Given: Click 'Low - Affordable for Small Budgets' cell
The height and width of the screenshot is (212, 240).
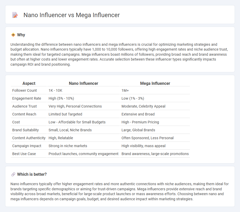Looking at the screenshot, I should (77, 122).
